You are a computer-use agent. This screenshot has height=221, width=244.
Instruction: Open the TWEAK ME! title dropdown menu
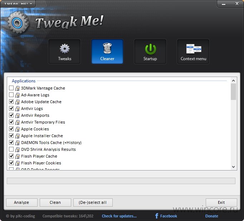tap(18, 4)
